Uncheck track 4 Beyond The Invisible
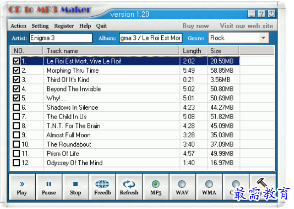 point(16,88)
